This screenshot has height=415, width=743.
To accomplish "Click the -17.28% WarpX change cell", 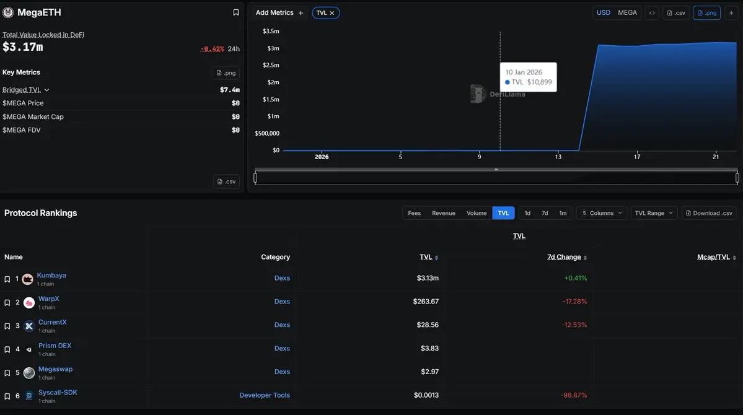I will point(574,301).
